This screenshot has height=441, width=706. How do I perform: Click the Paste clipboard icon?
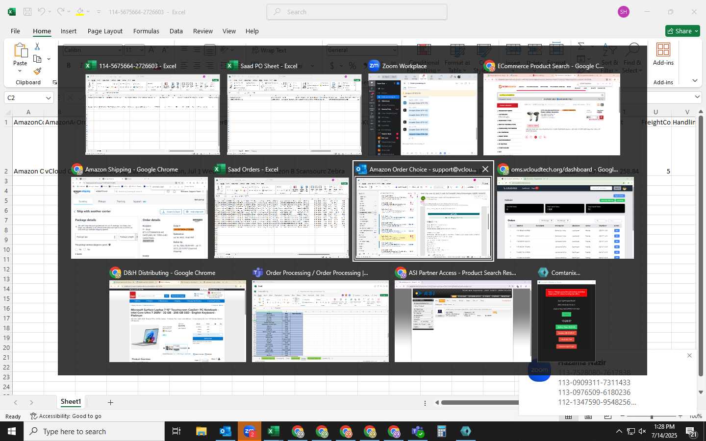pyautogui.click(x=20, y=50)
